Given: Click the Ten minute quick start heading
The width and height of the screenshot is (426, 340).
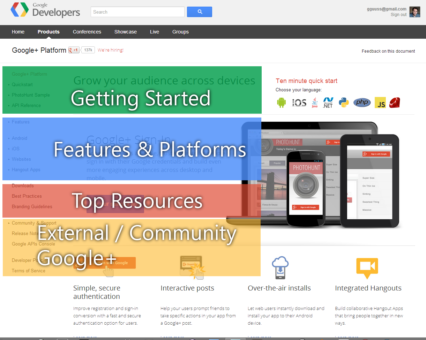Looking at the screenshot, I should [x=306, y=81].
